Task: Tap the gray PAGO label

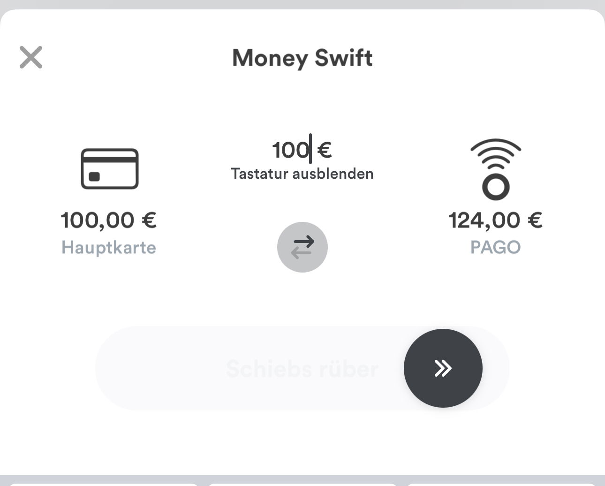Action: [496, 247]
